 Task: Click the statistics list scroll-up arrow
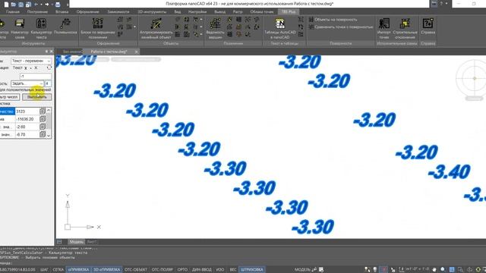(x=49, y=110)
